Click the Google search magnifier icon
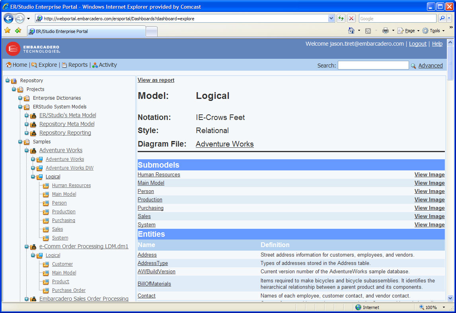 [x=442, y=18]
